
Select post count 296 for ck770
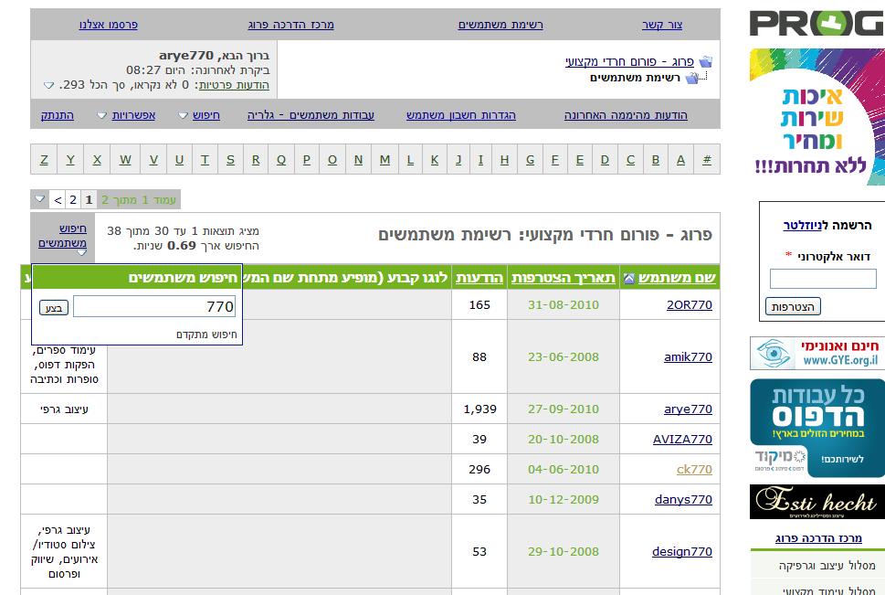[479, 469]
